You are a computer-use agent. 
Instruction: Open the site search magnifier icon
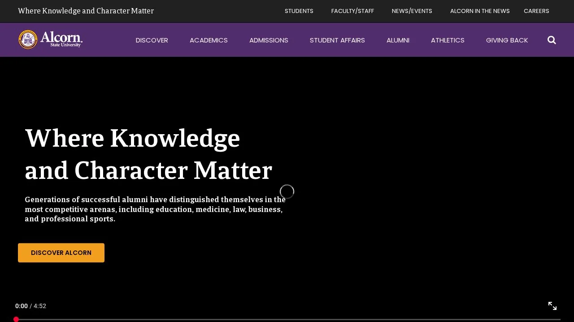tap(552, 40)
